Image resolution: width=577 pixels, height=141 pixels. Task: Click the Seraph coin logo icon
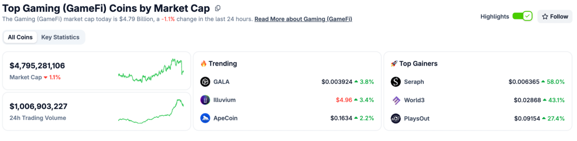click(x=396, y=82)
